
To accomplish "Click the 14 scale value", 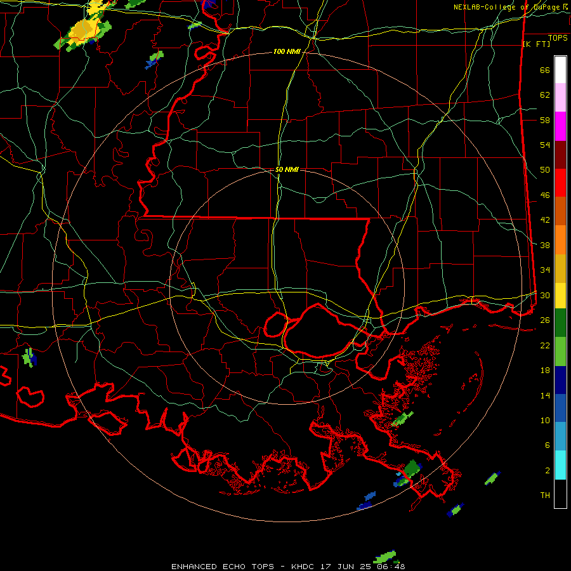I will point(545,395).
